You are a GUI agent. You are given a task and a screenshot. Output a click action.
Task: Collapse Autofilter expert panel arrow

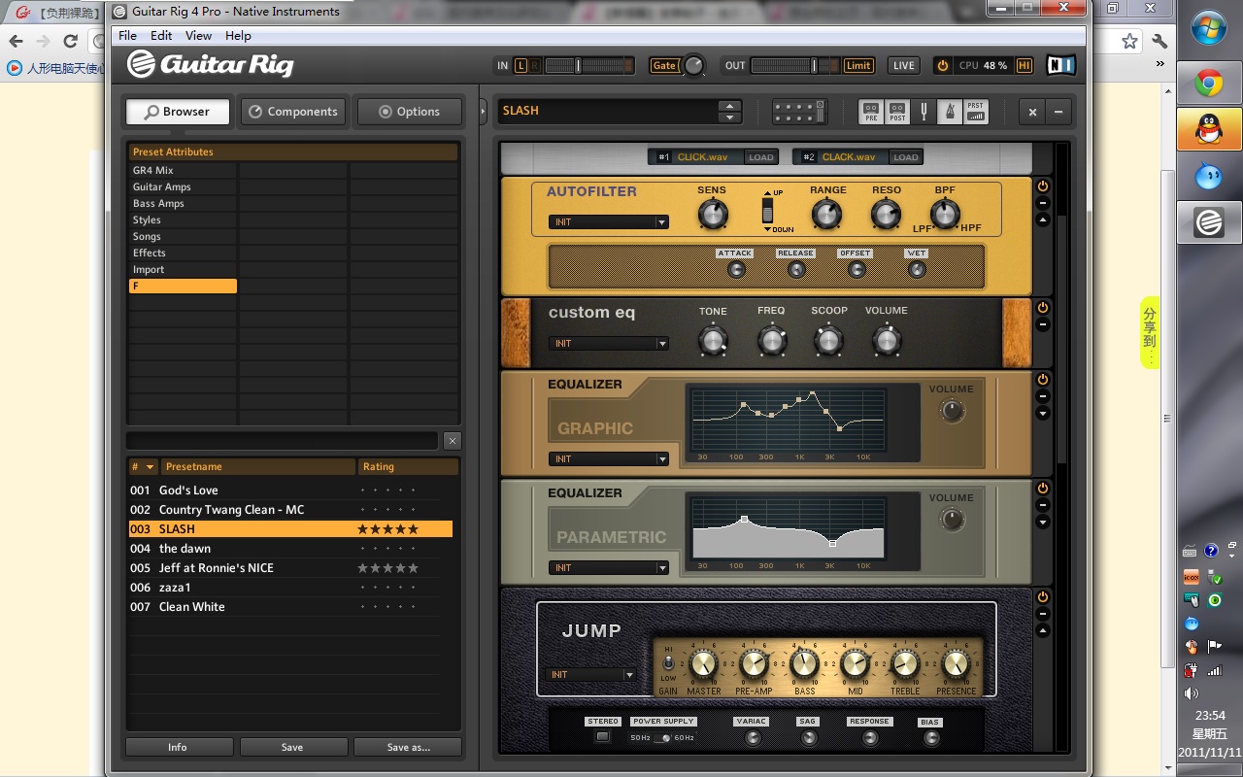[x=1043, y=220]
